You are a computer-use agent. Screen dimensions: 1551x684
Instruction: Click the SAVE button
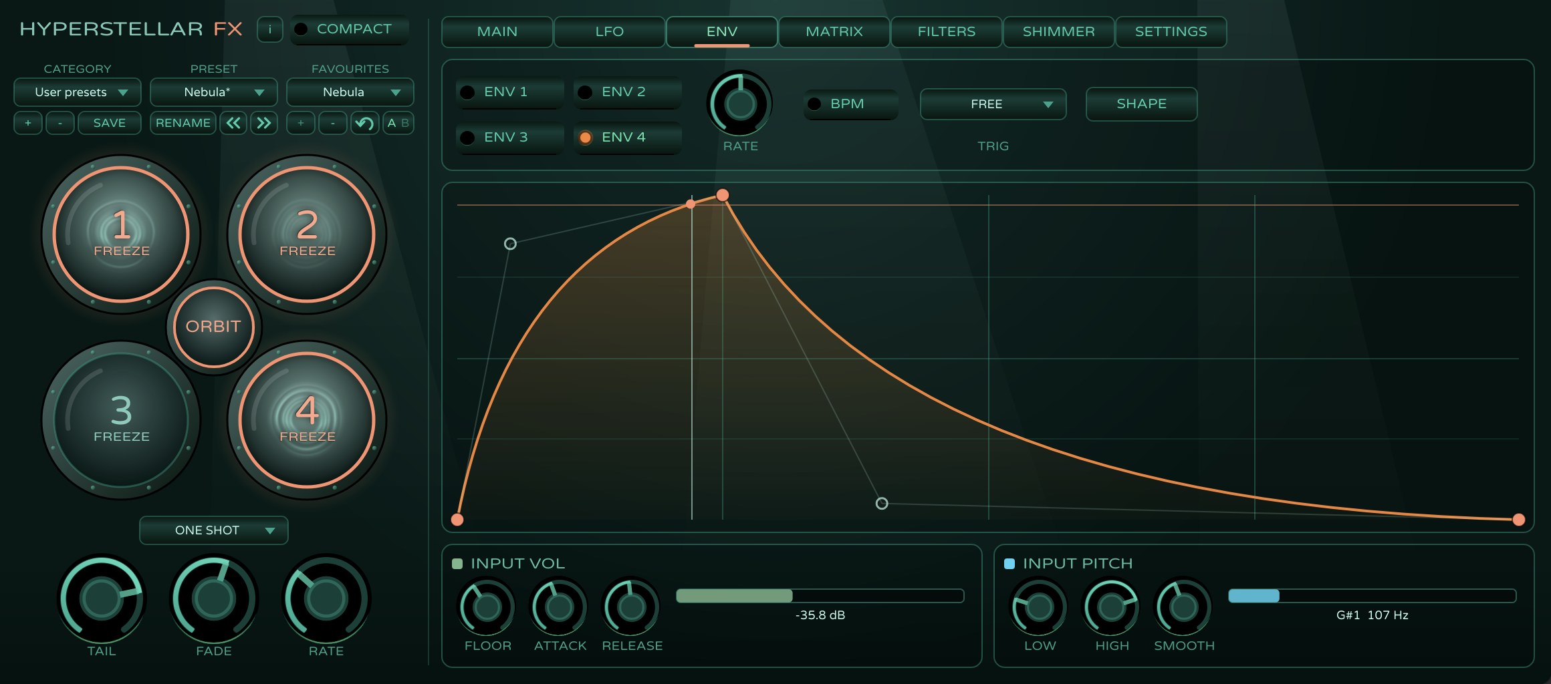(110, 123)
